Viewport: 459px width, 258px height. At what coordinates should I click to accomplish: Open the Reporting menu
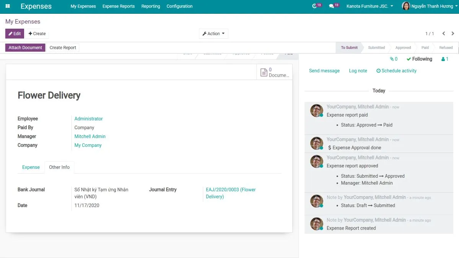pos(151,6)
